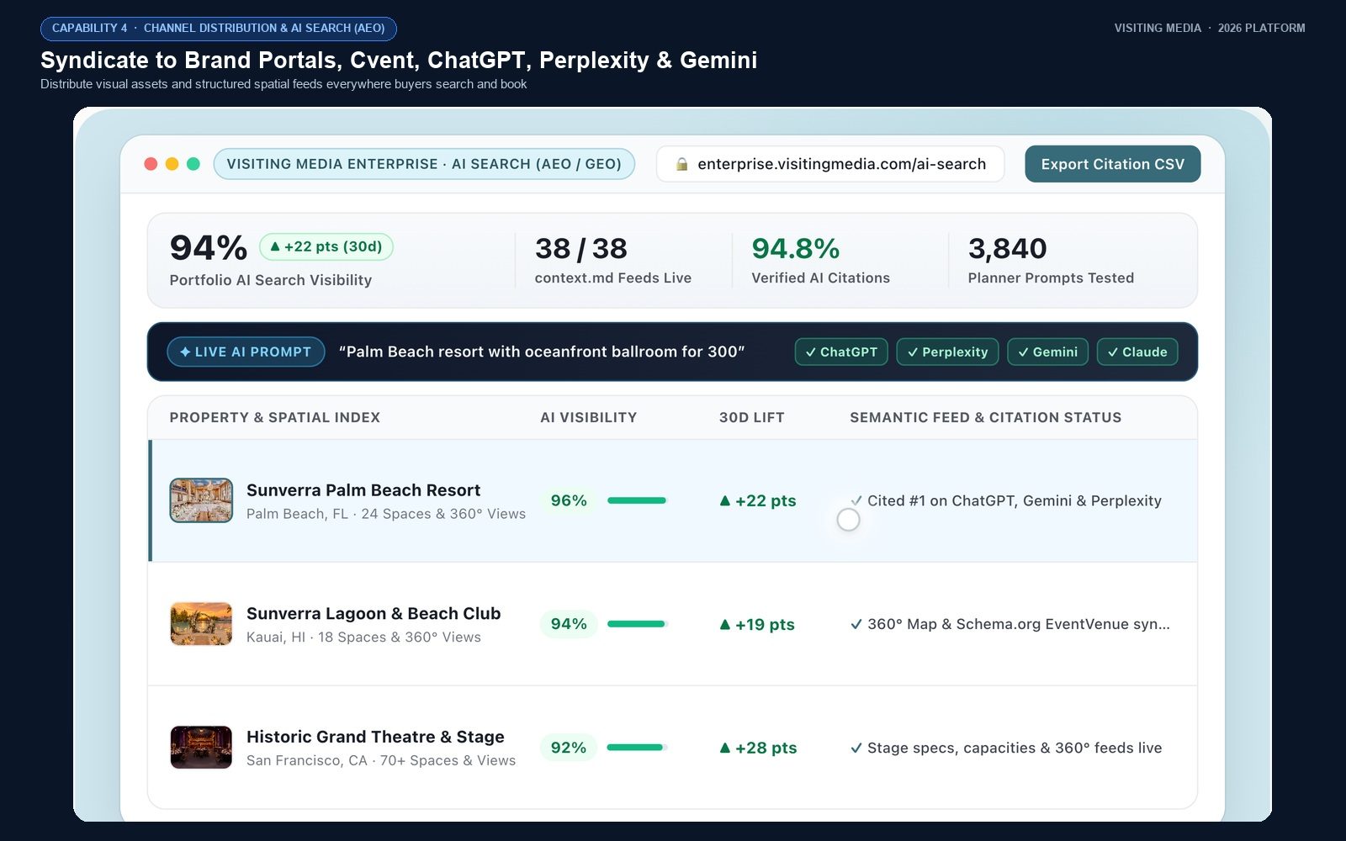Click the checkmark beside Stage specs status
Screen dimensions: 1346x841
pyautogui.click(x=856, y=748)
